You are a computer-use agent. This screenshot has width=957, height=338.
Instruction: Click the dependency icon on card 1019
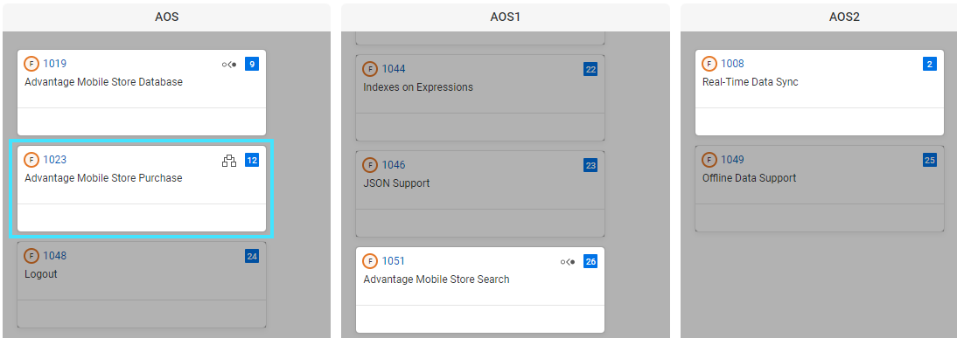tap(229, 64)
